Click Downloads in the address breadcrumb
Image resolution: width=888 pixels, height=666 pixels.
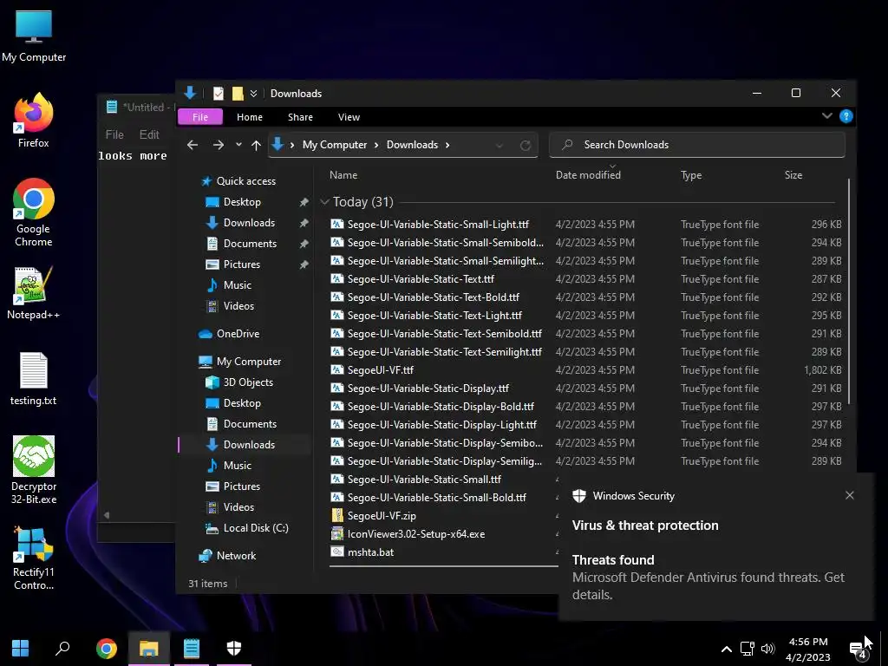412,145
